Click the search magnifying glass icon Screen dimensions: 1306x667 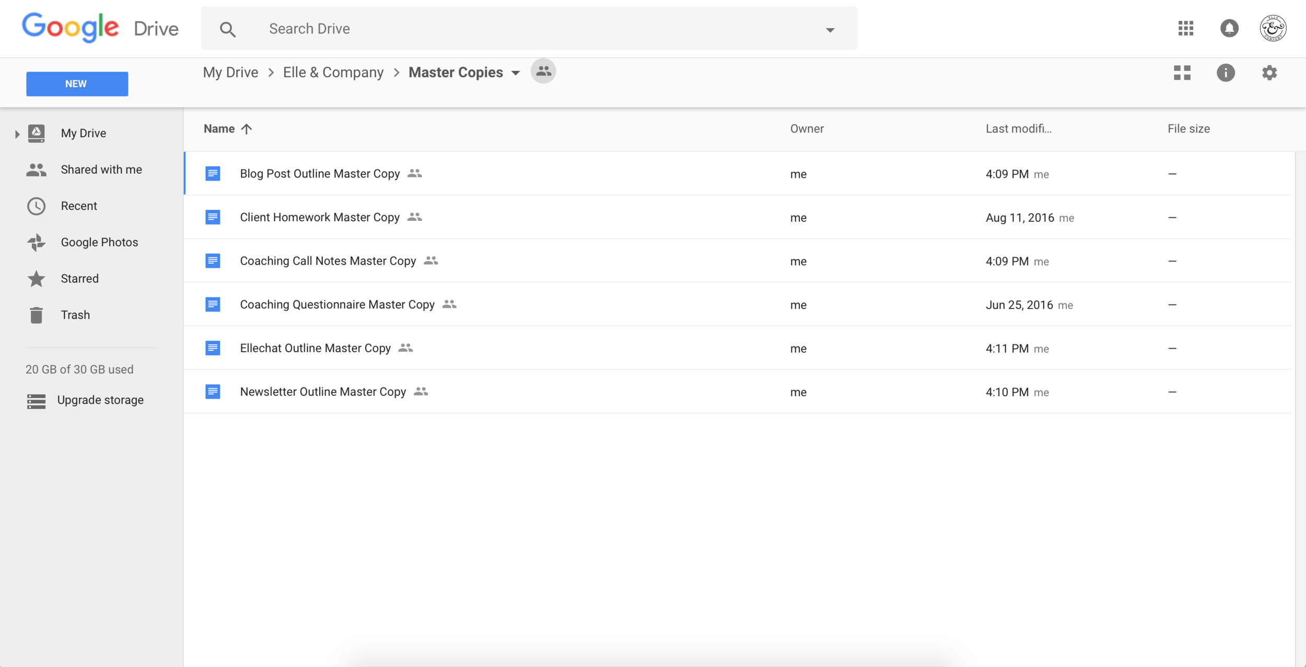point(228,28)
